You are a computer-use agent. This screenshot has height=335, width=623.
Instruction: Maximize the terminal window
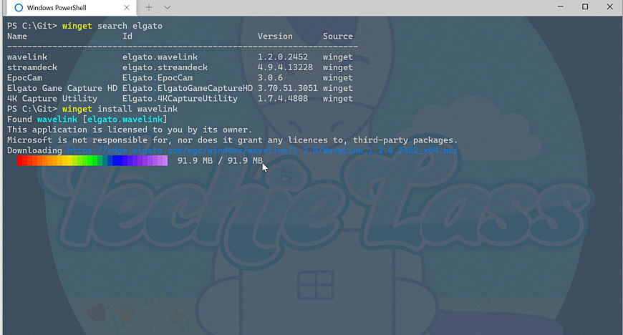(x=585, y=6)
